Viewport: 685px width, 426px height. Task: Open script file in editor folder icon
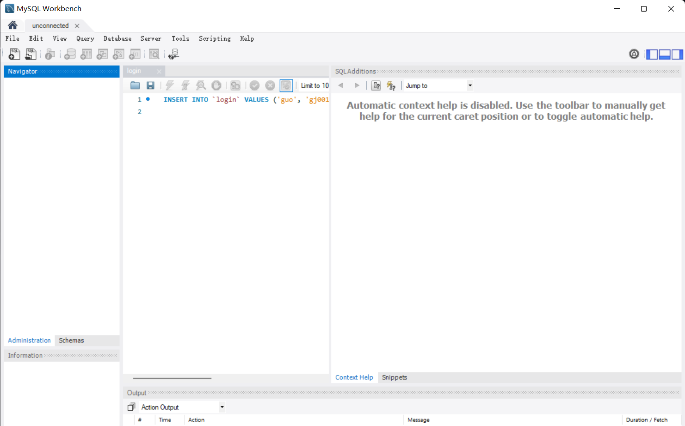coord(135,85)
